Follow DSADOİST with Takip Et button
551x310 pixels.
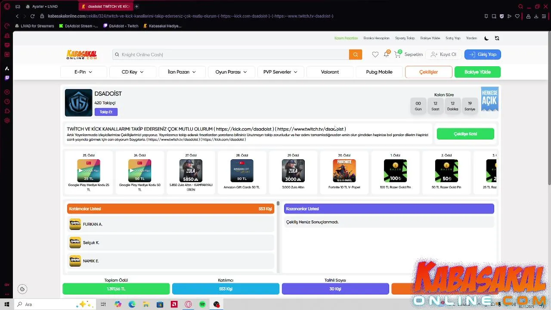pyautogui.click(x=106, y=112)
